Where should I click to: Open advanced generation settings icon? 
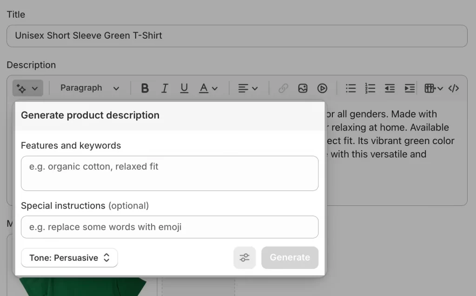[x=245, y=257]
